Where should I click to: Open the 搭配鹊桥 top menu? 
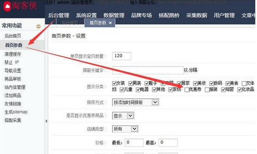tap(169, 15)
